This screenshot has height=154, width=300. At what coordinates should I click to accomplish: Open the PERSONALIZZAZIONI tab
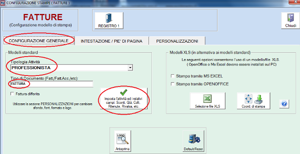coord(177,41)
